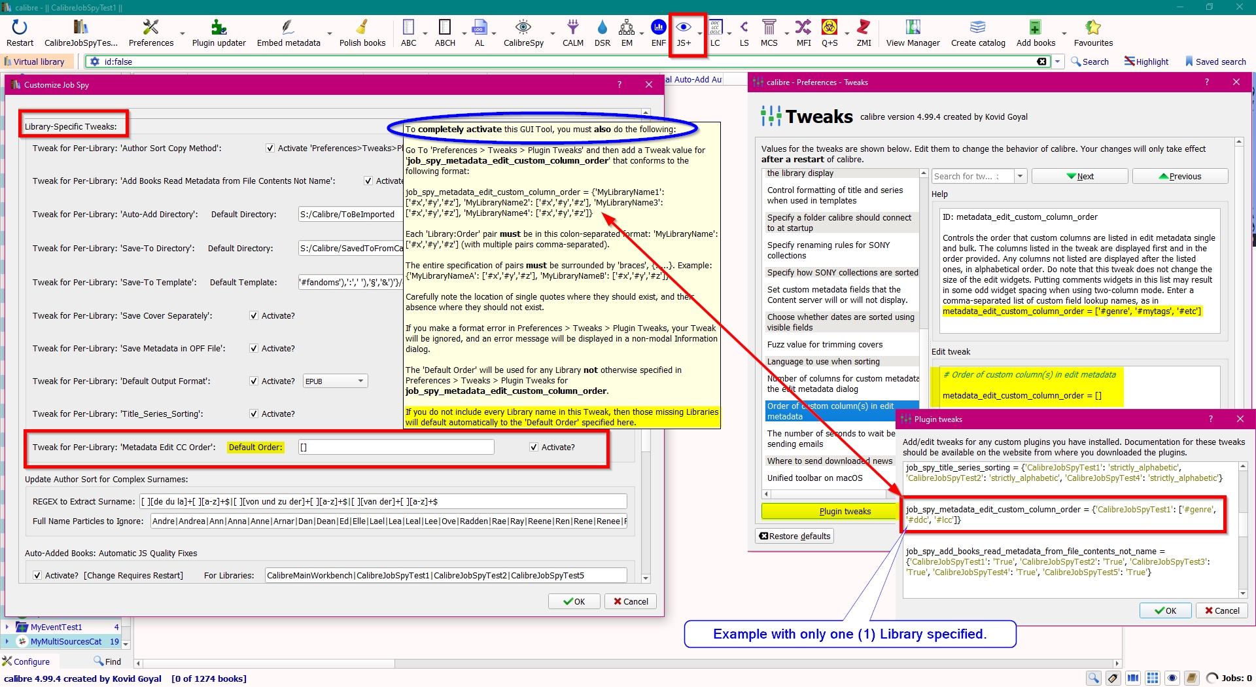Click the Default Order input field
1256x687 pixels.
(396, 448)
